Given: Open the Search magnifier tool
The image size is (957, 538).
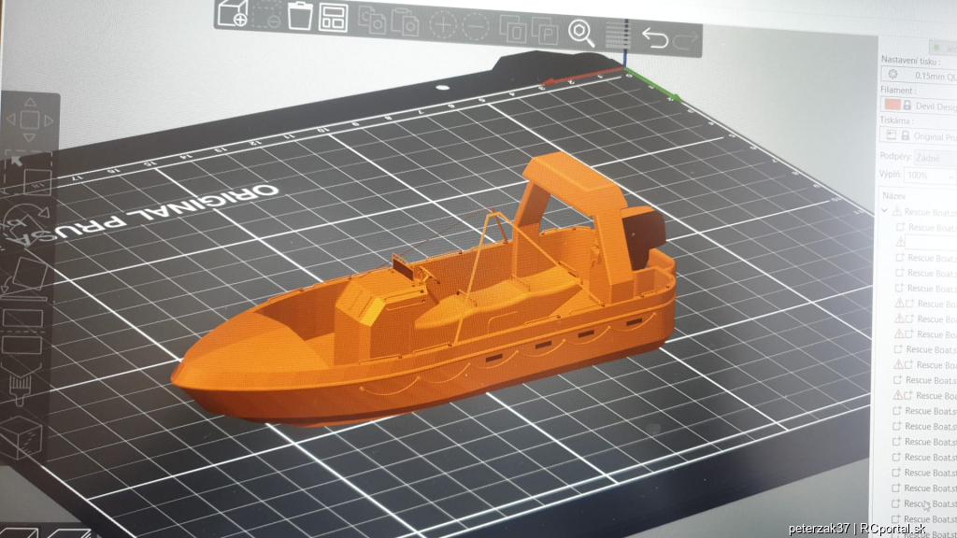Looking at the screenshot, I should point(581,33).
